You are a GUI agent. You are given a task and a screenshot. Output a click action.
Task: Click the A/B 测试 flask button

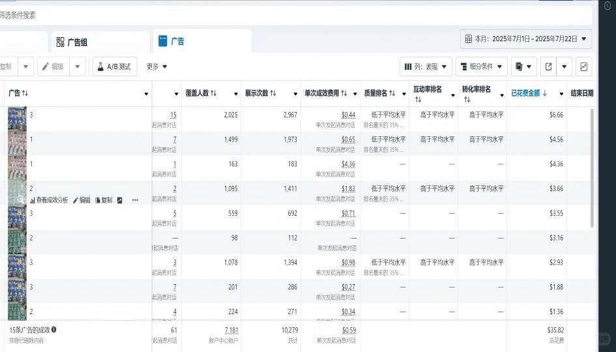click(x=115, y=66)
